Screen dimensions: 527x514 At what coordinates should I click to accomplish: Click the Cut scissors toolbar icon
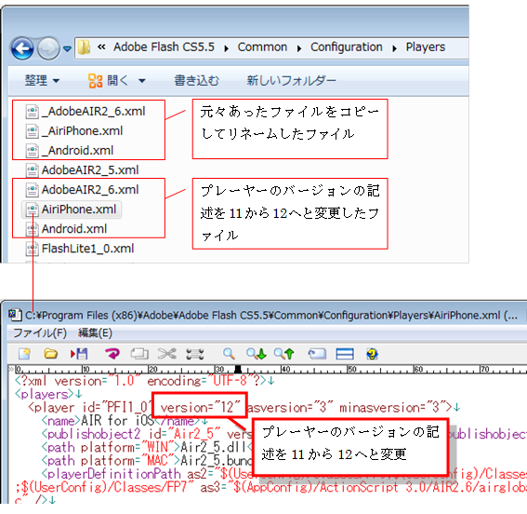pyautogui.click(x=167, y=354)
